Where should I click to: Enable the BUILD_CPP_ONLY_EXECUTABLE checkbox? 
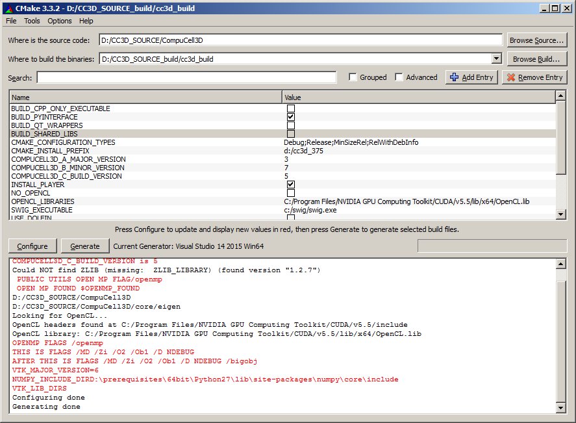coord(291,109)
